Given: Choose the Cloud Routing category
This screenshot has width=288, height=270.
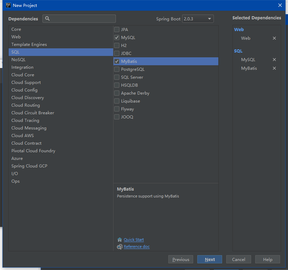Looking at the screenshot, I should (x=61, y=105).
